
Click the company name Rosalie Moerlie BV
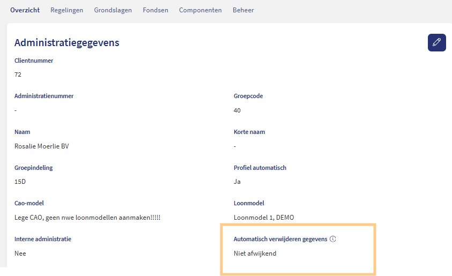point(41,146)
